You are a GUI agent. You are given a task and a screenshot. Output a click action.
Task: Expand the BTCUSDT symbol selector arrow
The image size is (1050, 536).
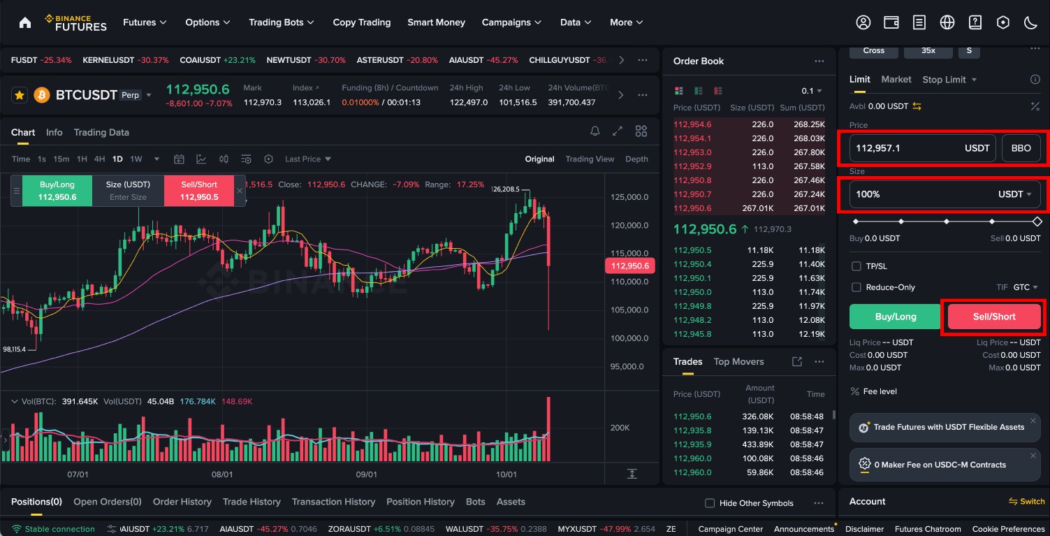[x=149, y=95]
